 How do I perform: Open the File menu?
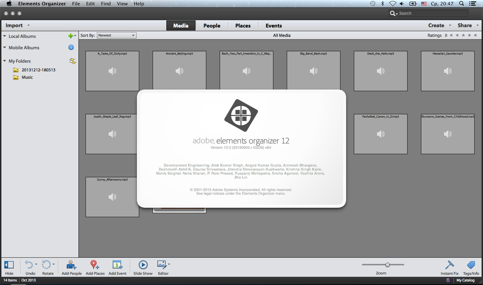pos(76,3)
